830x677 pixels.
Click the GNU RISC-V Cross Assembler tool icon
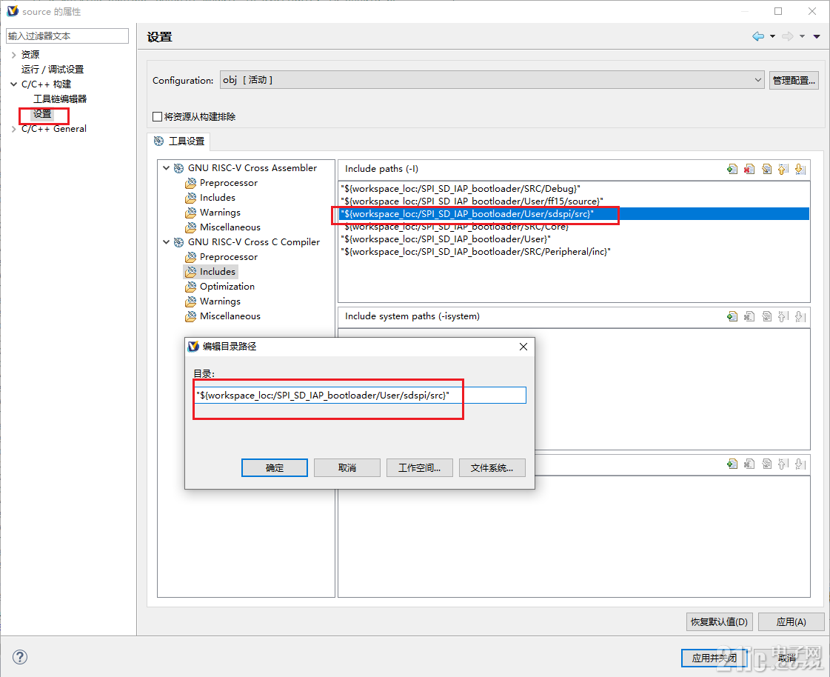(x=179, y=168)
